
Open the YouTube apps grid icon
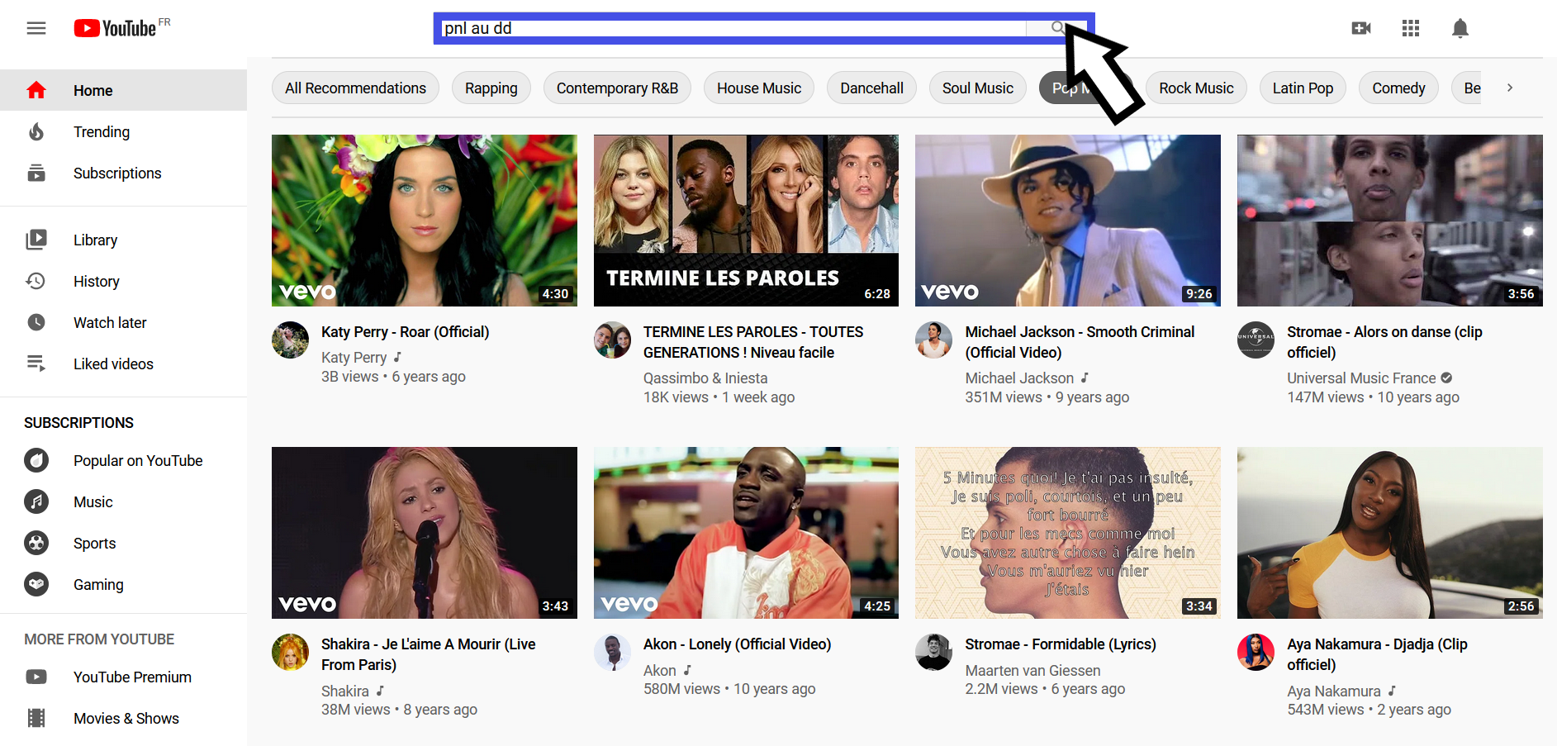[1411, 27]
